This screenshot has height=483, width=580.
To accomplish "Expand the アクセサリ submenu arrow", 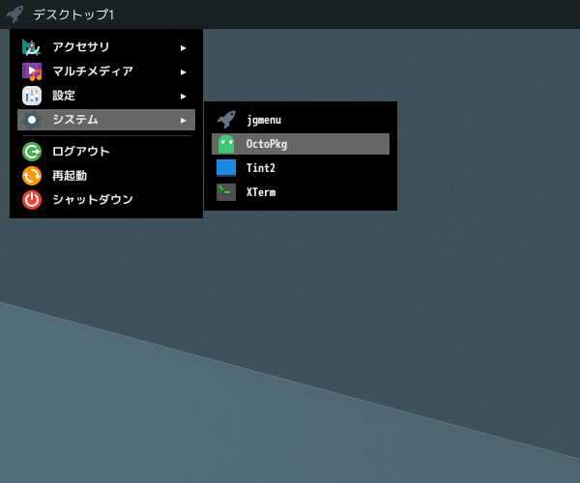I will (183, 48).
